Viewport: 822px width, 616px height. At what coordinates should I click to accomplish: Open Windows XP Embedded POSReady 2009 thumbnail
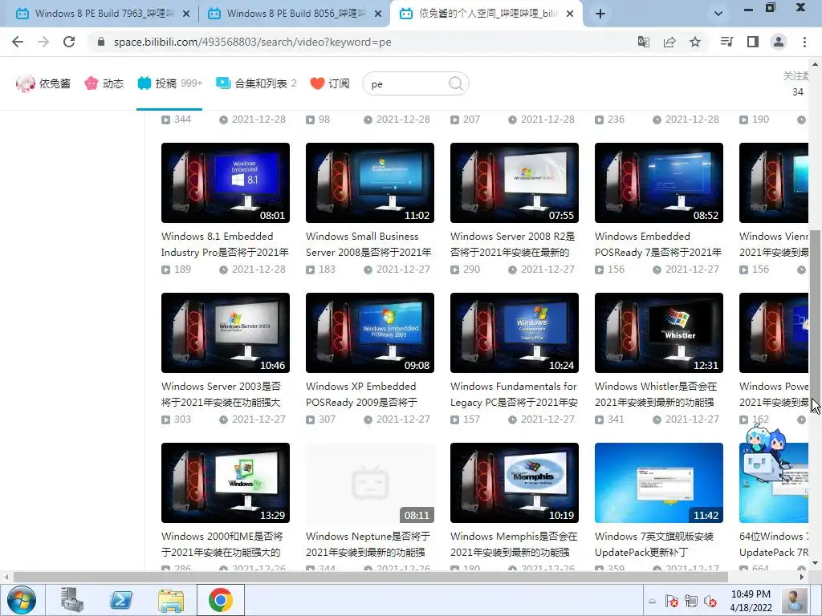click(x=370, y=333)
